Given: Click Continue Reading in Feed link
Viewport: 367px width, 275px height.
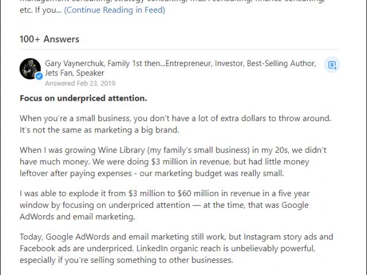Looking at the screenshot, I should [114, 10].
